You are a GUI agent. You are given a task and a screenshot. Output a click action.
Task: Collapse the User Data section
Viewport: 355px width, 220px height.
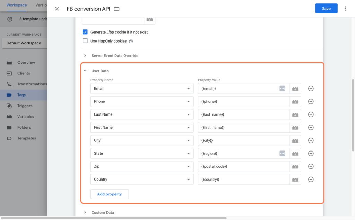click(x=85, y=71)
